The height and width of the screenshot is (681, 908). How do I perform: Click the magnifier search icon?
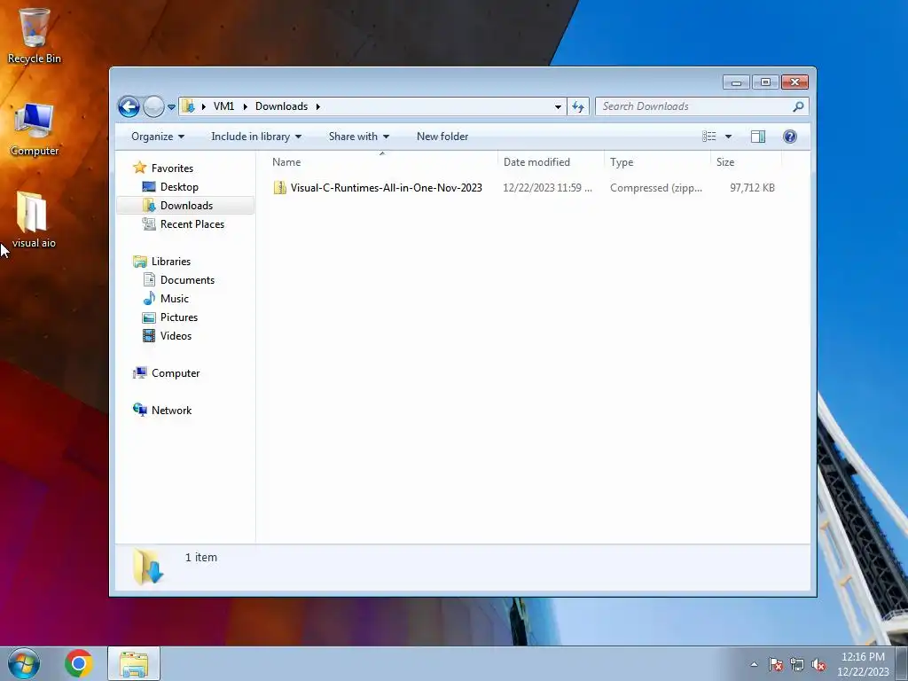[798, 106]
